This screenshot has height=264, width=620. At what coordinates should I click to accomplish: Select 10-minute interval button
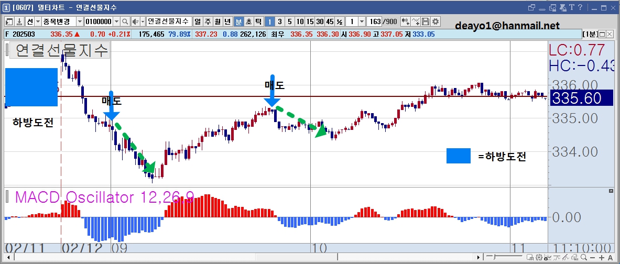click(x=300, y=21)
